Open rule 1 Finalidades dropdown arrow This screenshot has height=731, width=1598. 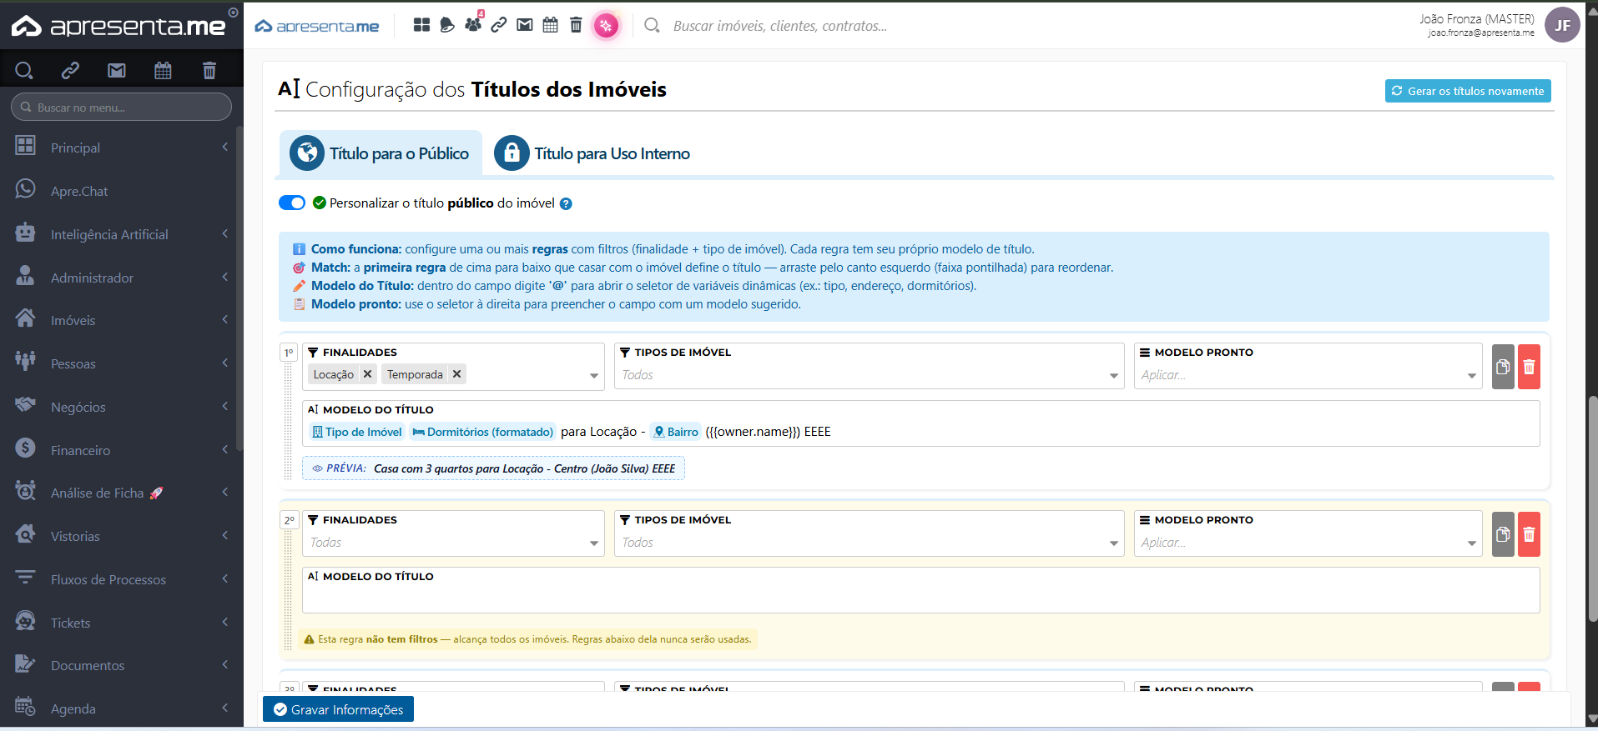point(594,376)
